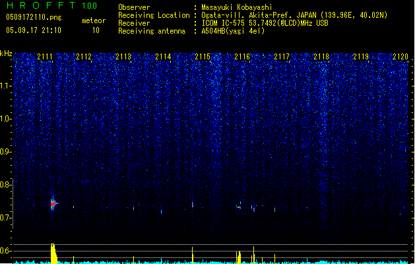
Task: Click the 0.8 kHz axis label
Action: tap(5, 185)
